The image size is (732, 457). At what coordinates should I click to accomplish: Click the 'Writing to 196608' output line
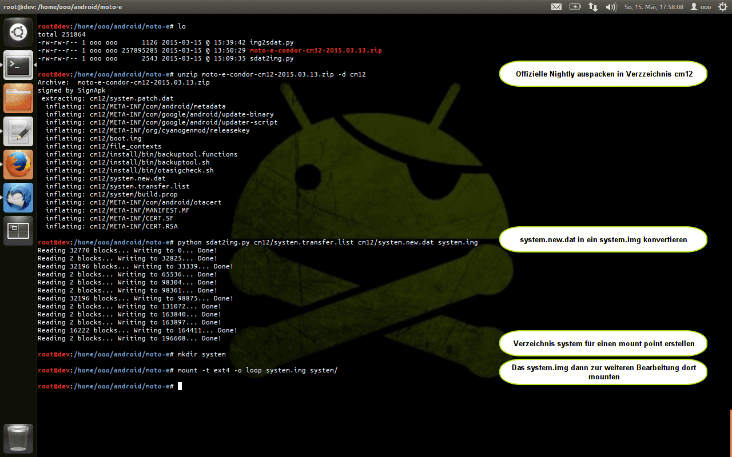tap(130, 338)
